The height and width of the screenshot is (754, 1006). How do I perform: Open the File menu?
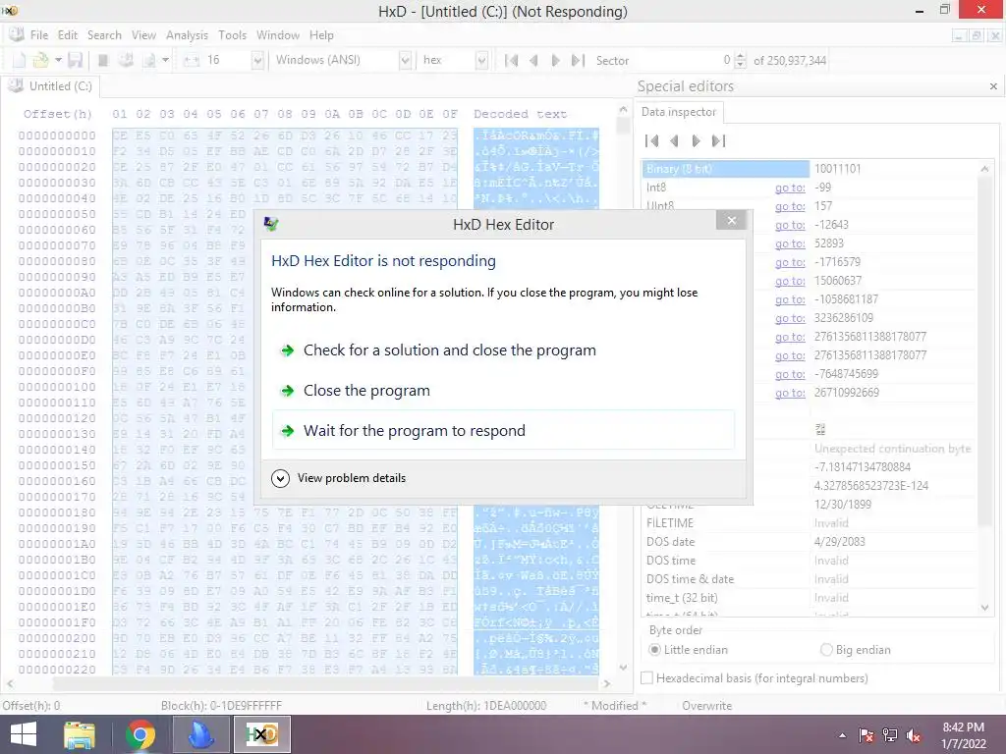click(39, 35)
